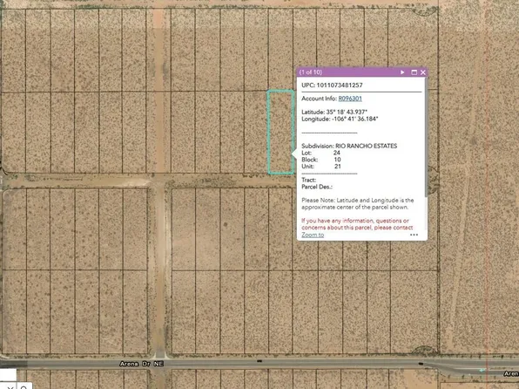519x389 pixels.
Task: Click the Latitude coordinate text
Action: (334, 113)
